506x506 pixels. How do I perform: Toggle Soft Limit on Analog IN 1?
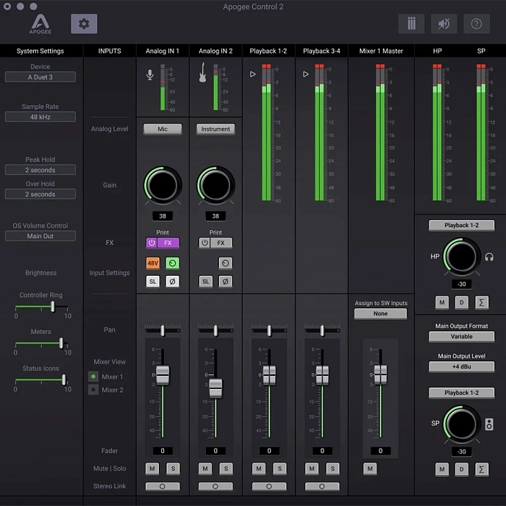point(152,281)
